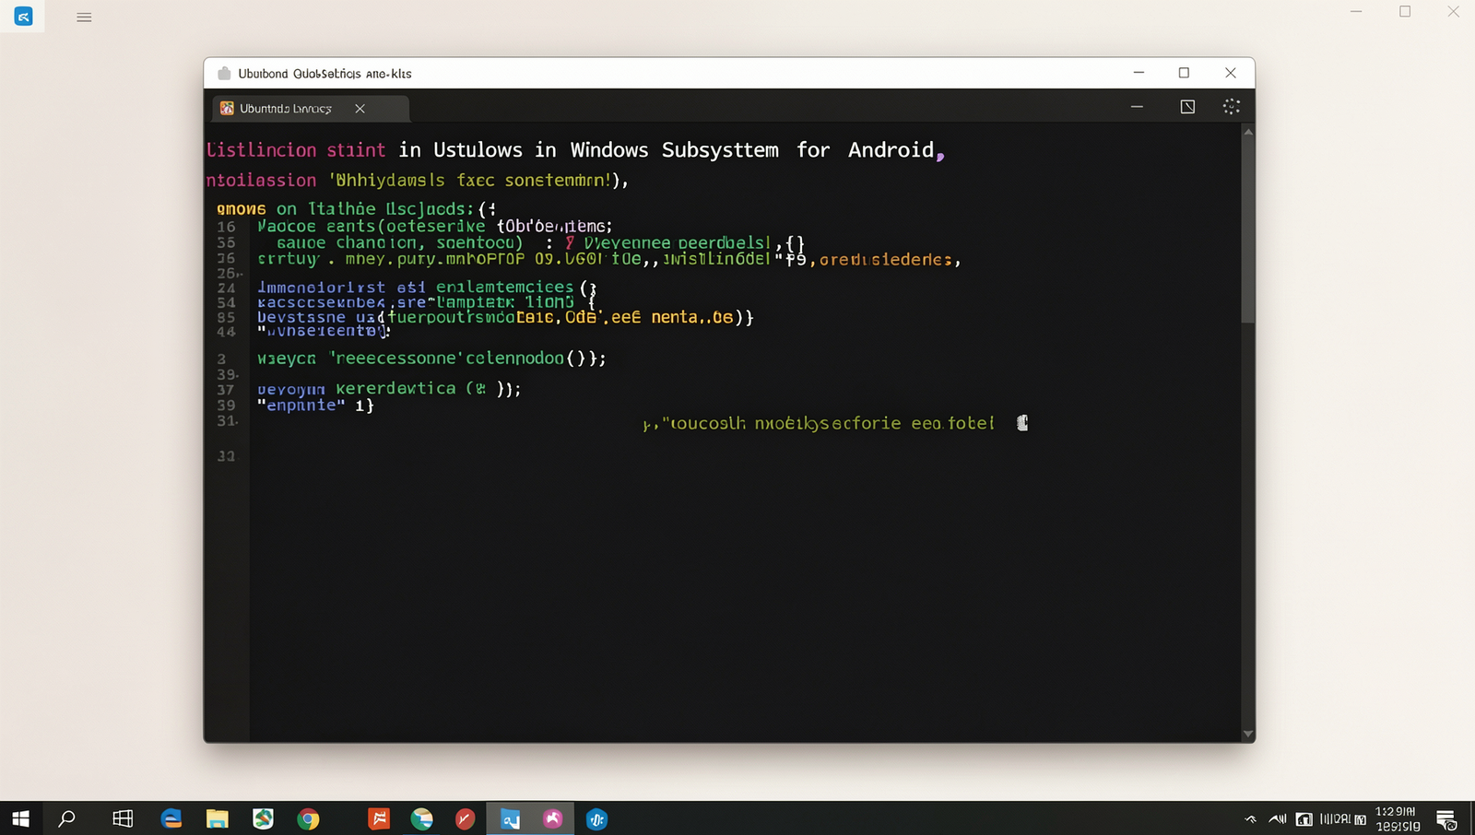The width and height of the screenshot is (1475, 835).
Task: Click the terminal vertical scrollbar thumb
Action: (1248, 230)
